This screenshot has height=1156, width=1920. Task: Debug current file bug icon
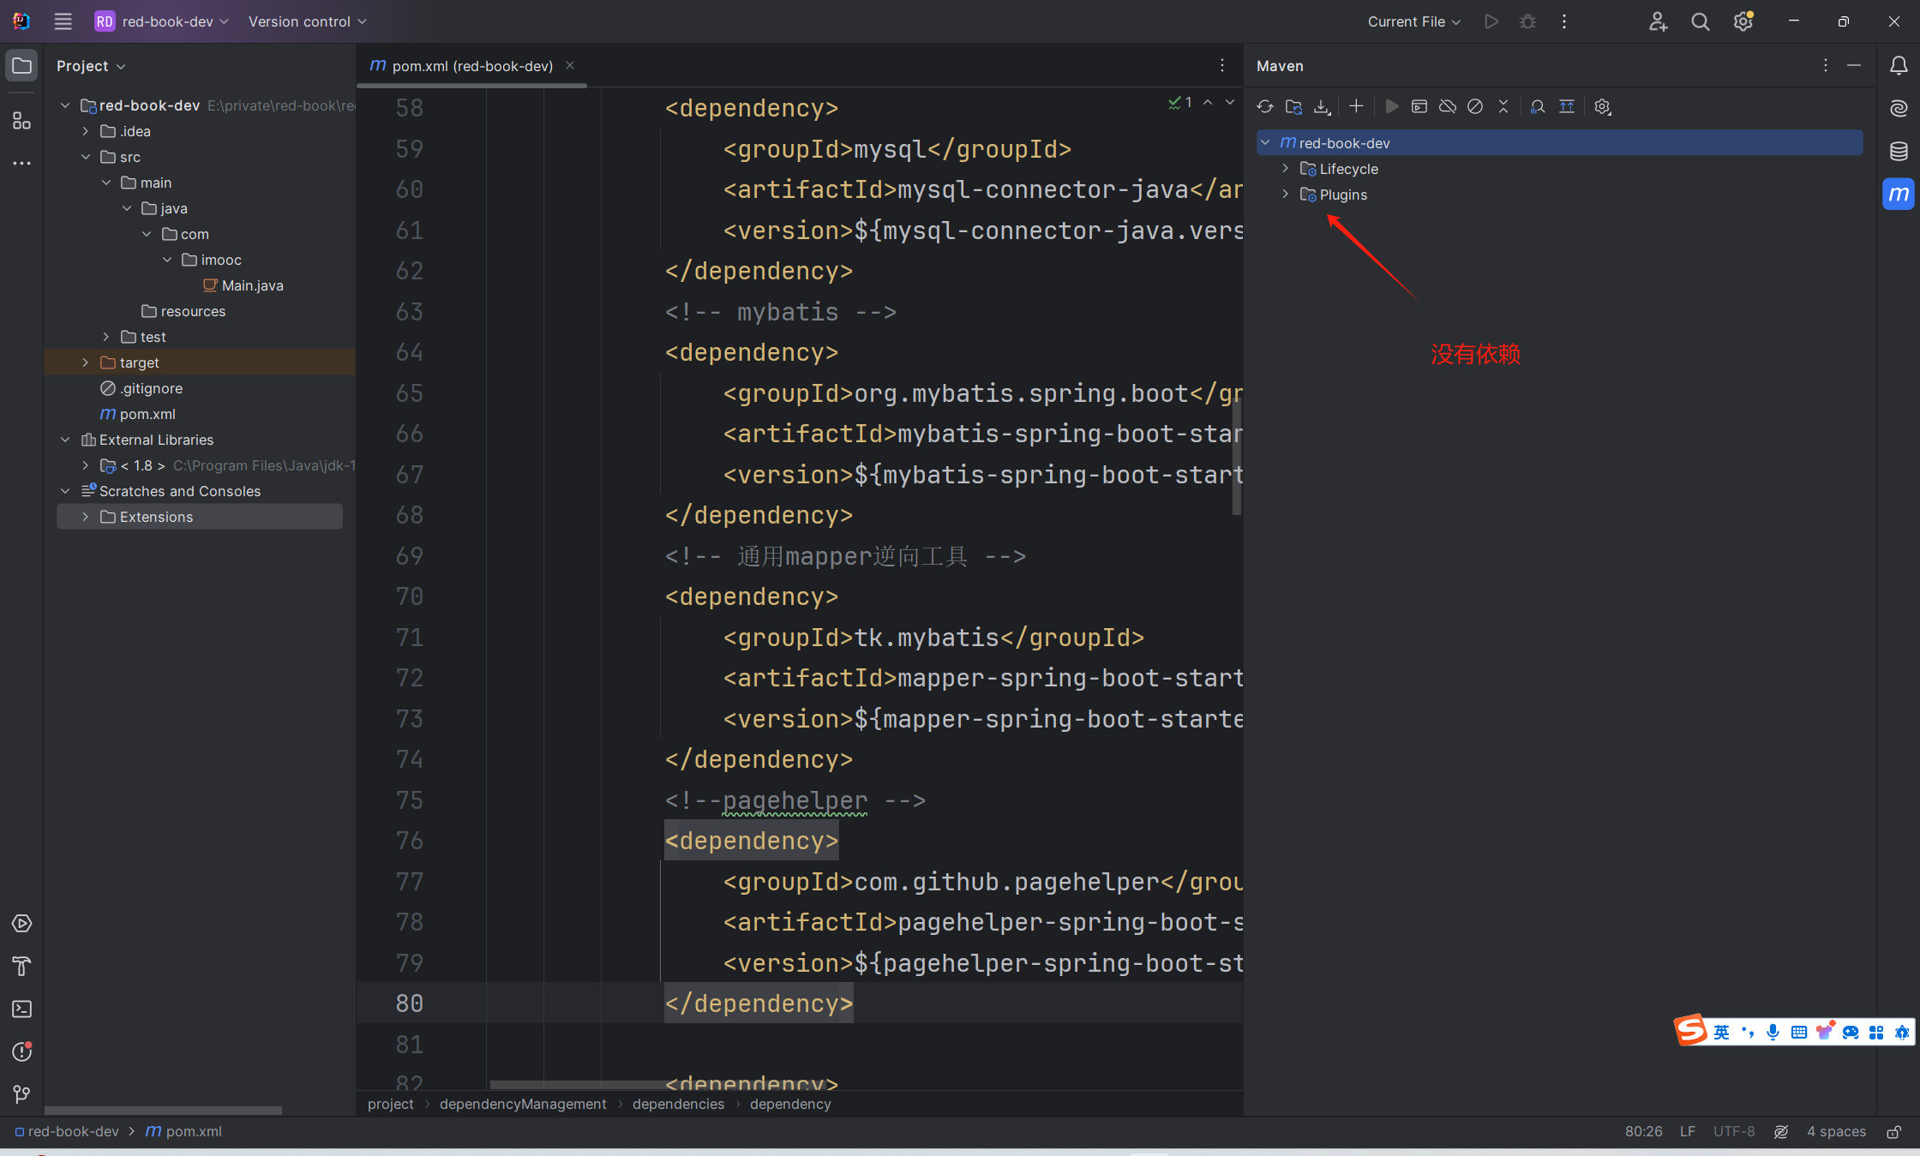[1527, 21]
